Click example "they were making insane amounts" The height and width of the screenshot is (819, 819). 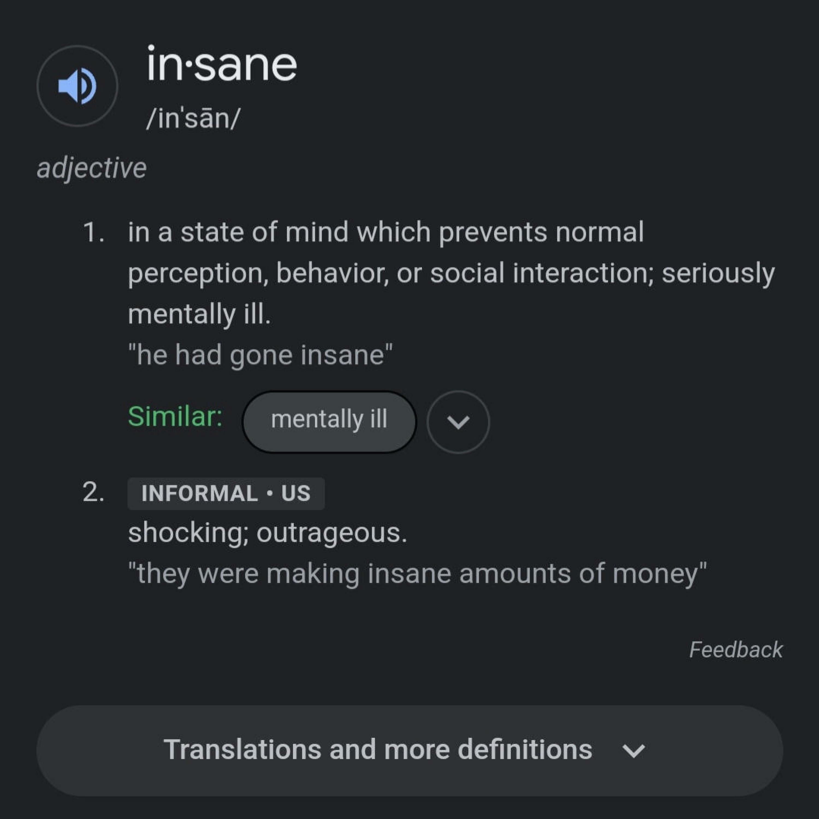(x=418, y=574)
